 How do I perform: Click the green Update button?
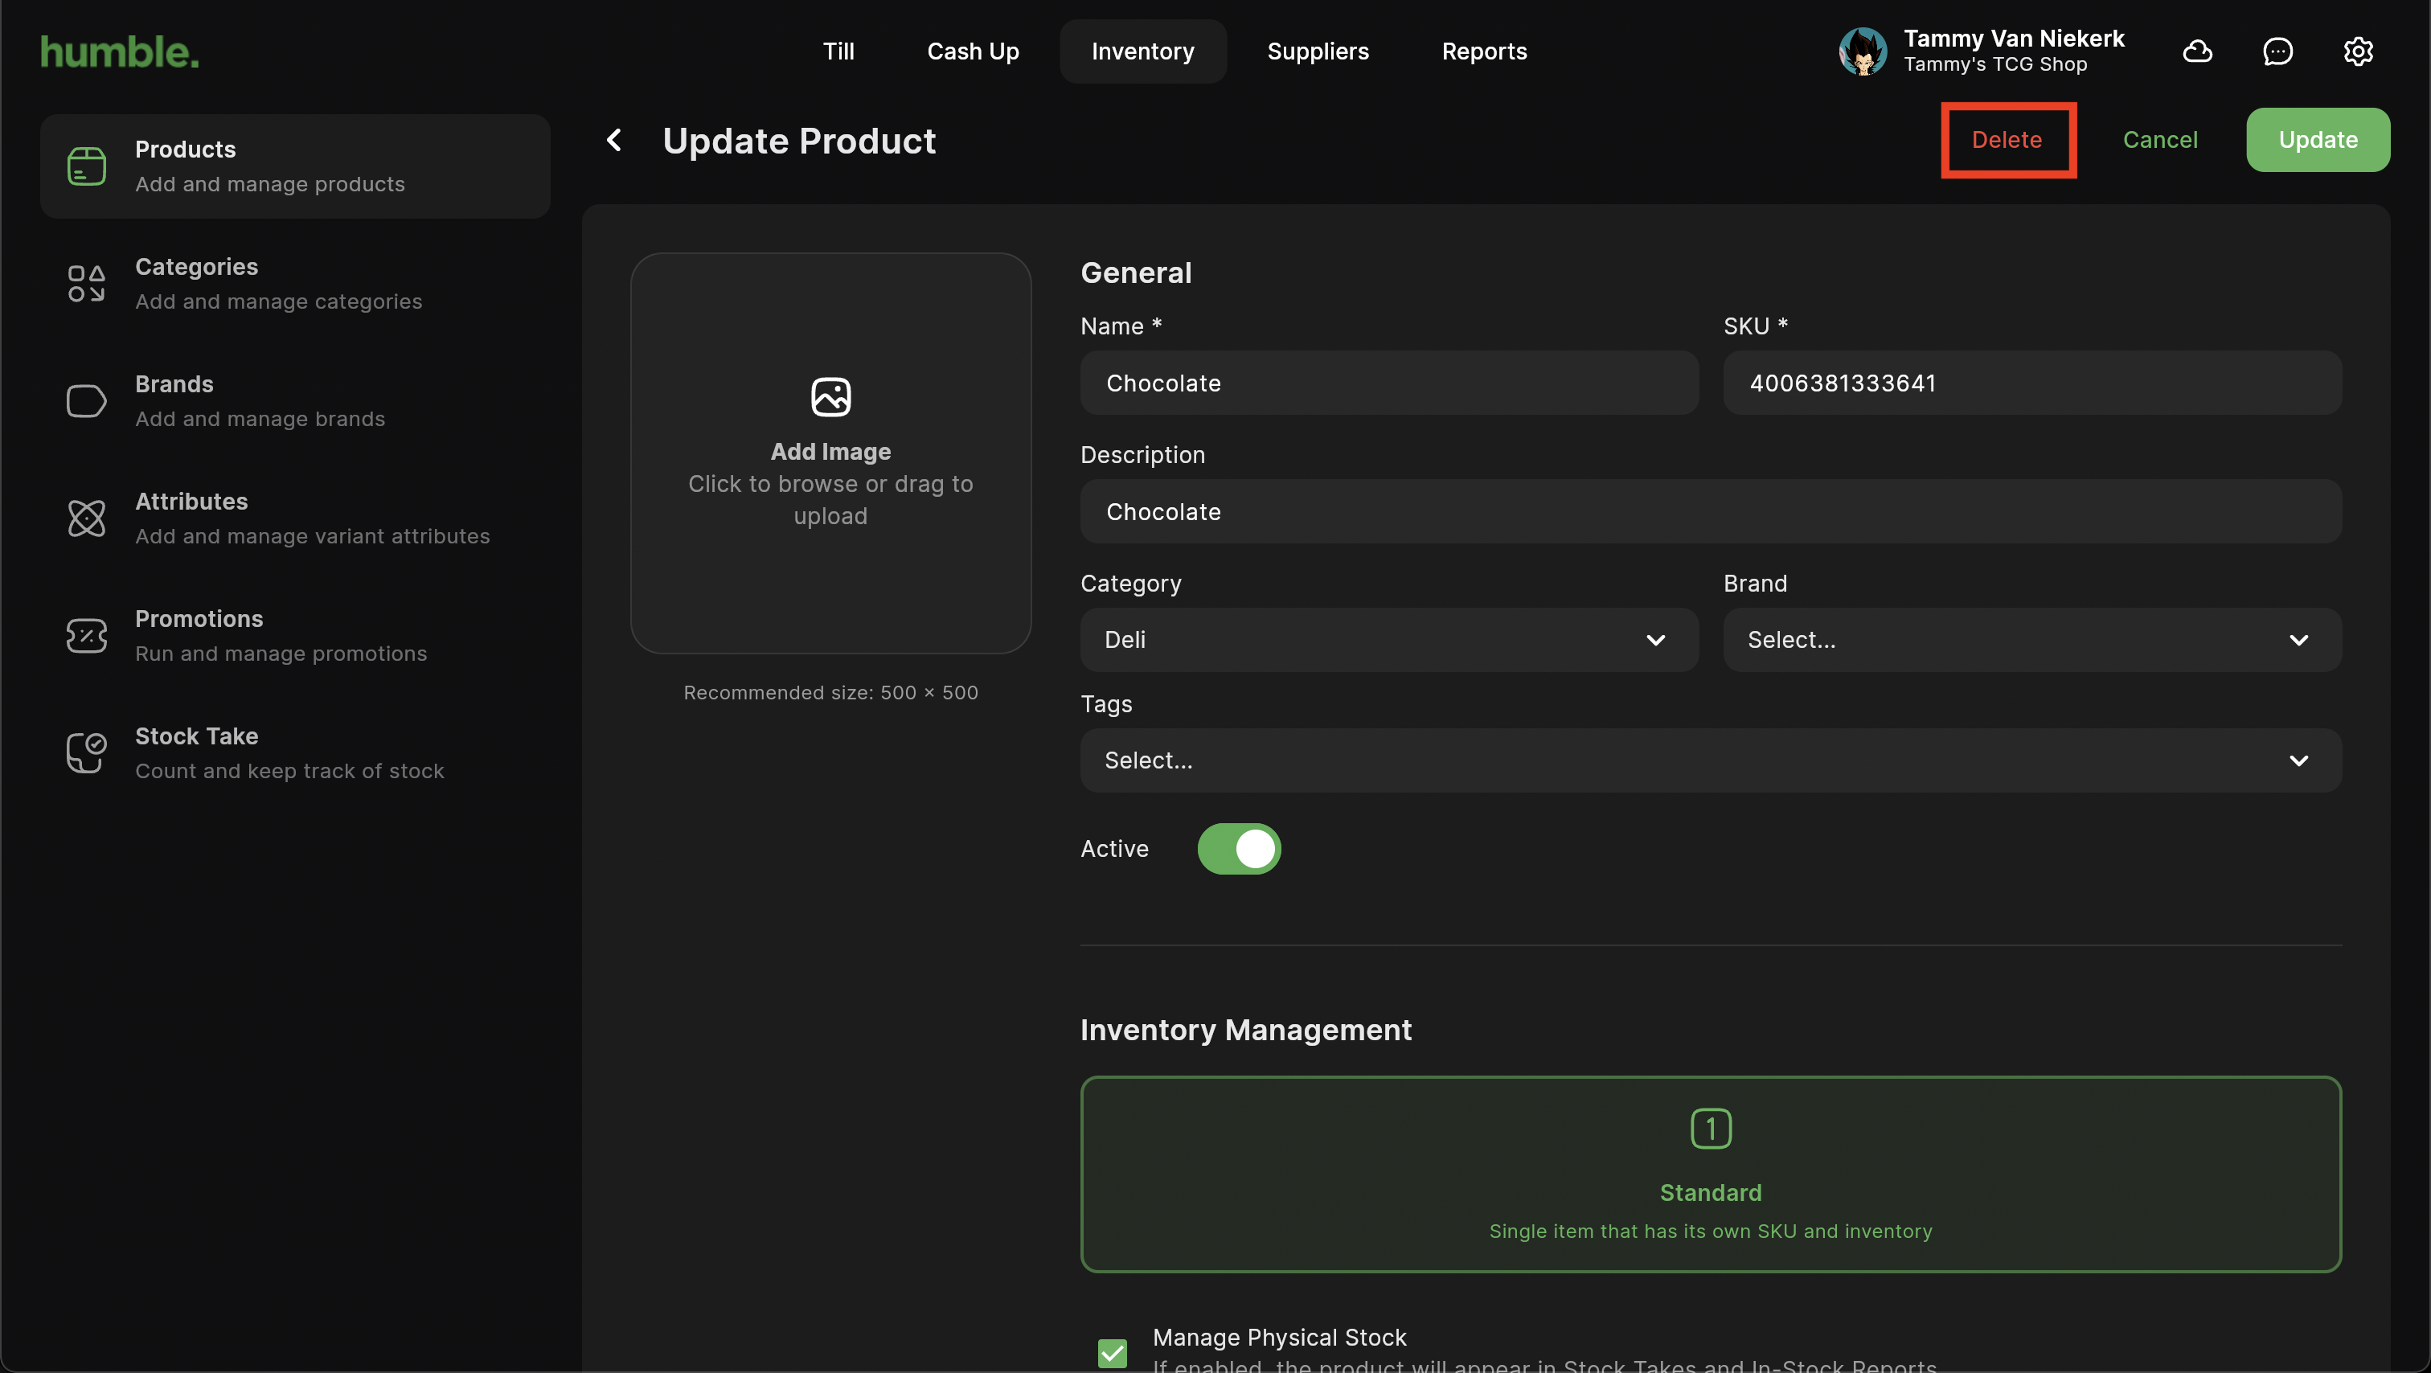point(2317,140)
